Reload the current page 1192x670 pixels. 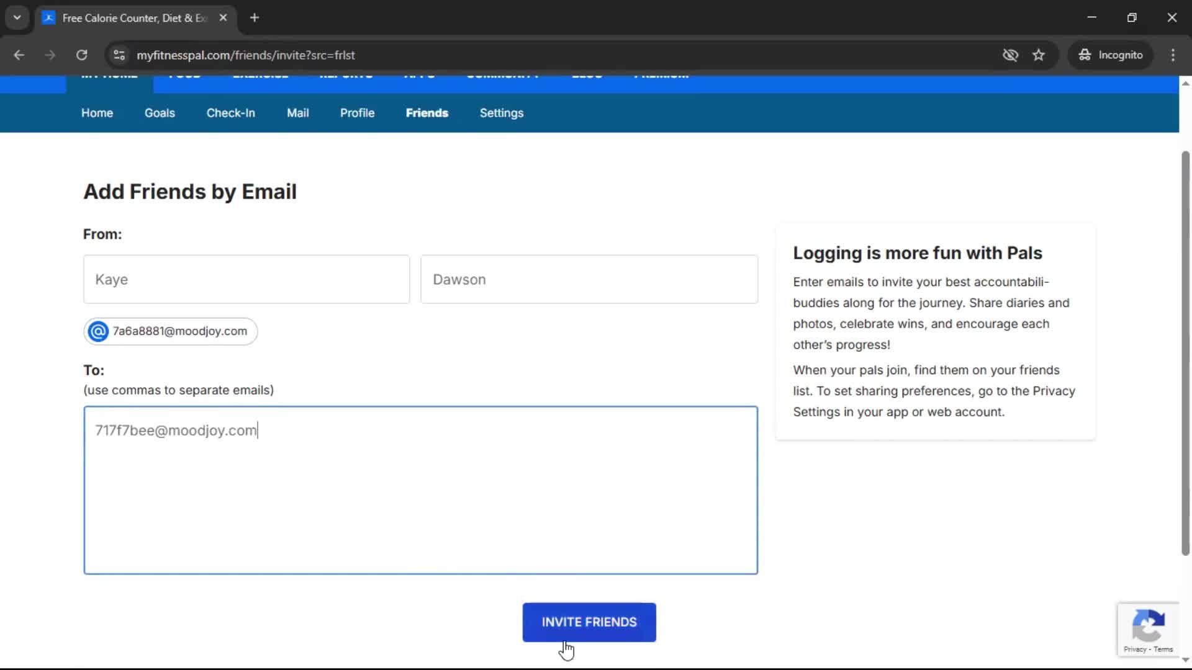click(x=81, y=55)
